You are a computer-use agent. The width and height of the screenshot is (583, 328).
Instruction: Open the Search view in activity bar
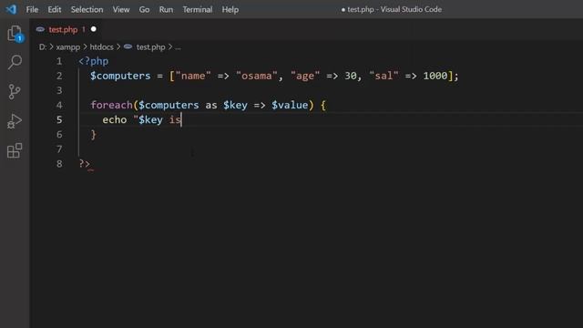[15, 62]
